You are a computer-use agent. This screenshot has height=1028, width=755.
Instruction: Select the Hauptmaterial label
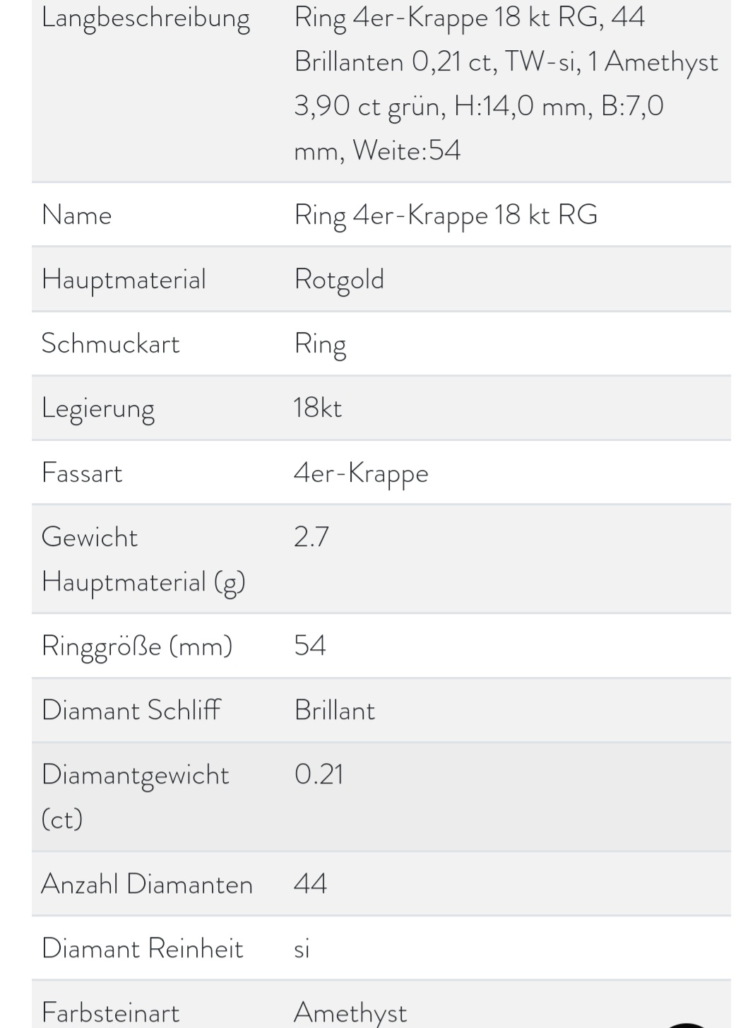point(124,280)
